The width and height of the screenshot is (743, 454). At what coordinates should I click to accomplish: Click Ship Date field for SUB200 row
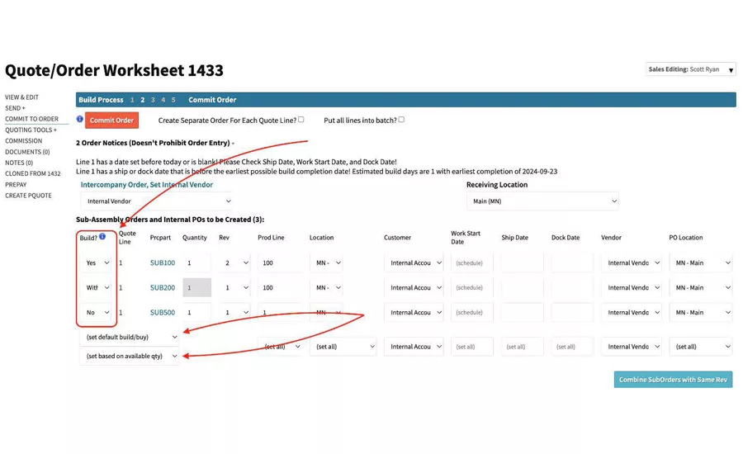pos(522,287)
